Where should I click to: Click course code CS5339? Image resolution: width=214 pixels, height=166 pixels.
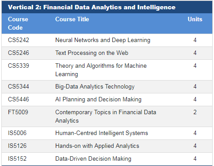point(19,66)
